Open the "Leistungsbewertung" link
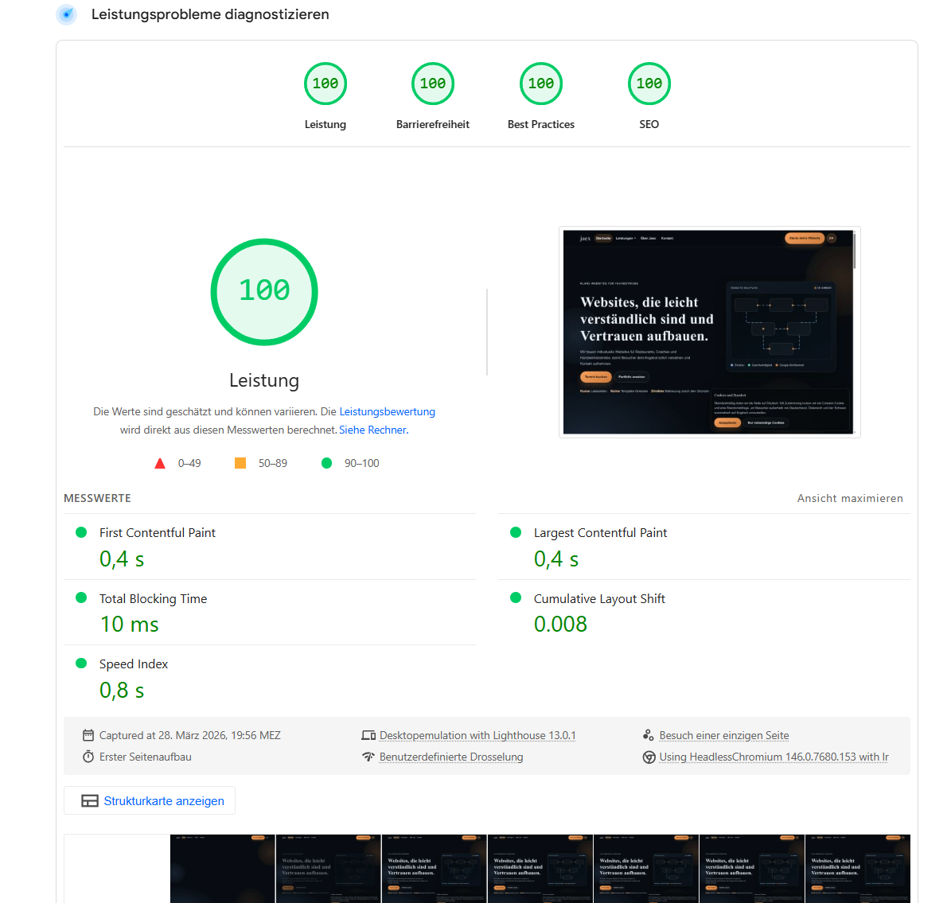 388,411
